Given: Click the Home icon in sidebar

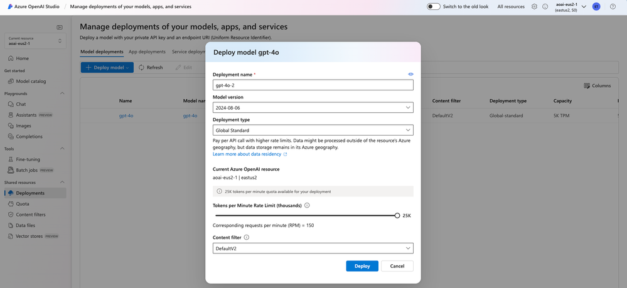Looking at the screenshot, I should click(x=11, y=58).
